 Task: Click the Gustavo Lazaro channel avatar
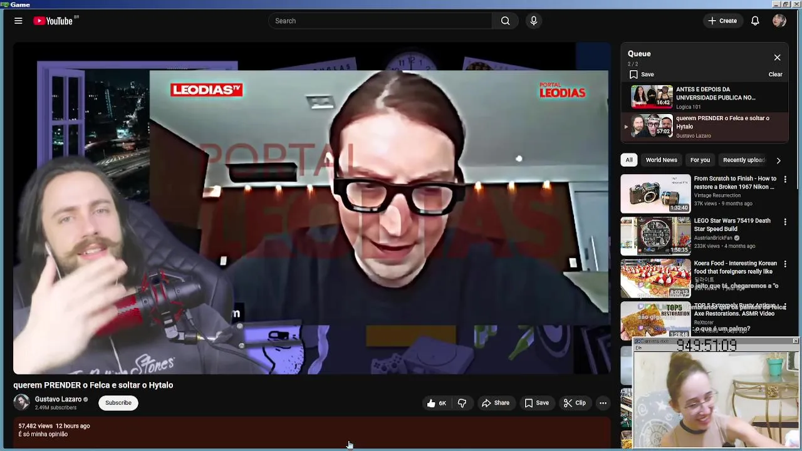click(22, 403)
